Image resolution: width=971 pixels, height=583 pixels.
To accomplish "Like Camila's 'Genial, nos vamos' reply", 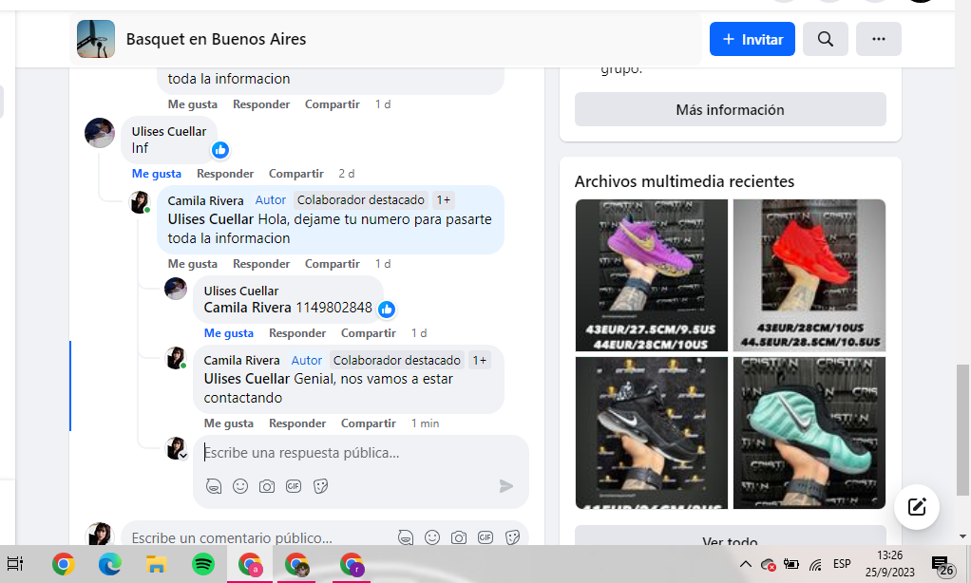I will click(228, 423).
